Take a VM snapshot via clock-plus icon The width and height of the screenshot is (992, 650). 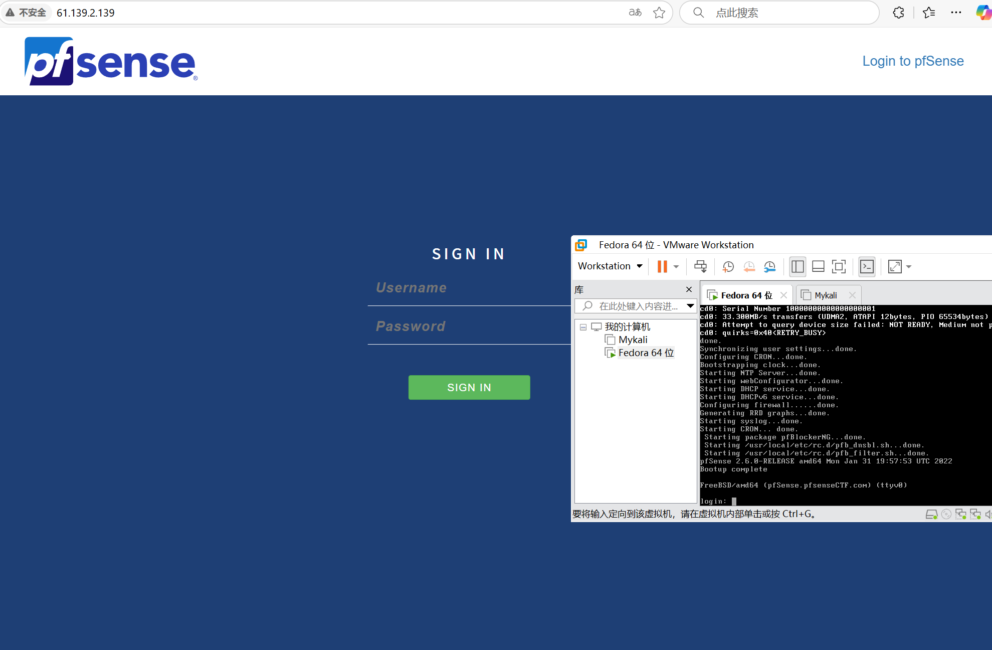point(728,266)
